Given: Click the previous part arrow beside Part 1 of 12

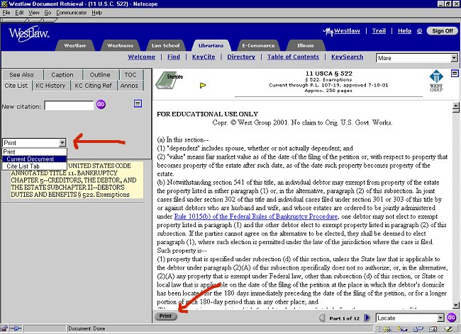Looking at the screenshot, I should pos(322,318).
